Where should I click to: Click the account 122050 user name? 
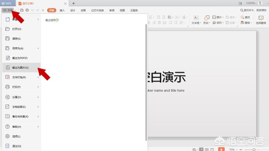pyautogui.click(x=251, y=3)
